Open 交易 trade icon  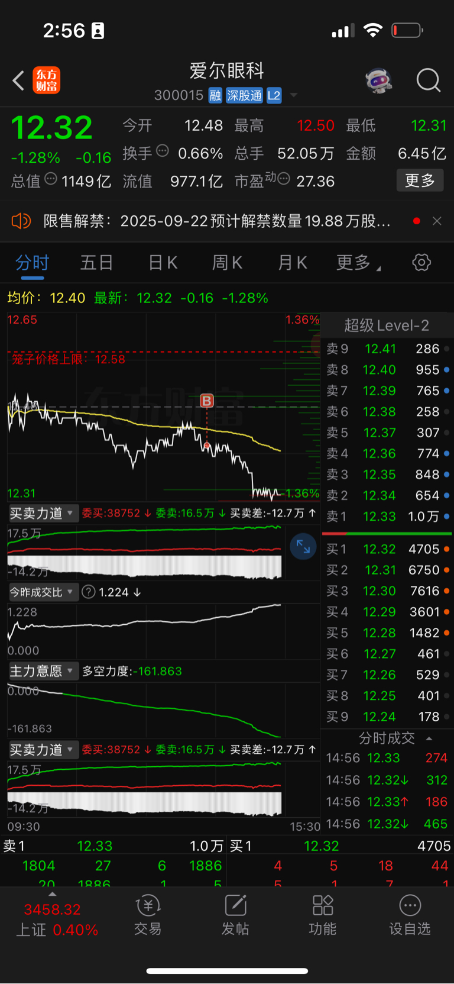click(148, 915)
